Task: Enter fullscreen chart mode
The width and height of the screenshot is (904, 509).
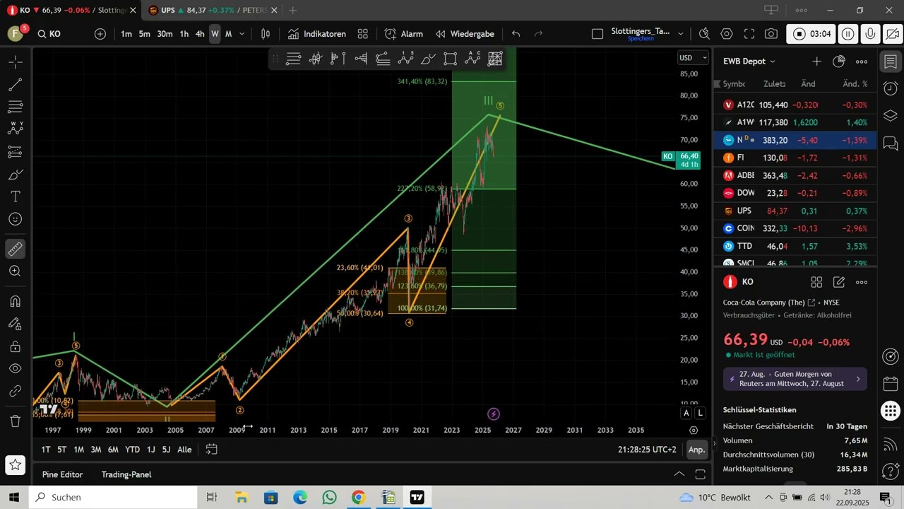Action: point(749,34)
